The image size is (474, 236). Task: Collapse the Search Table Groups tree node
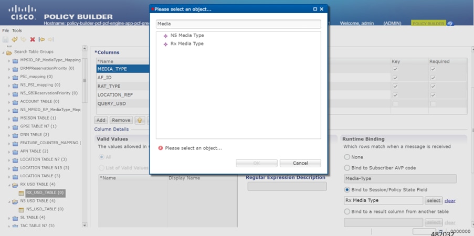pyautogui.click(x=3, y=52)
